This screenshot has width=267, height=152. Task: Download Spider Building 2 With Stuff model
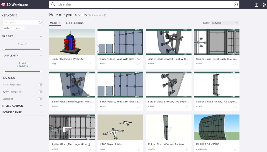coord(90,64)
